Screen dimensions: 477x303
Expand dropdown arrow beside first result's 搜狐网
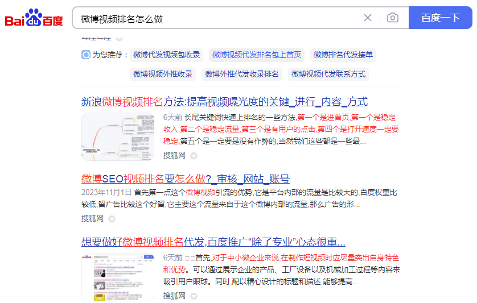pos(194,156)
